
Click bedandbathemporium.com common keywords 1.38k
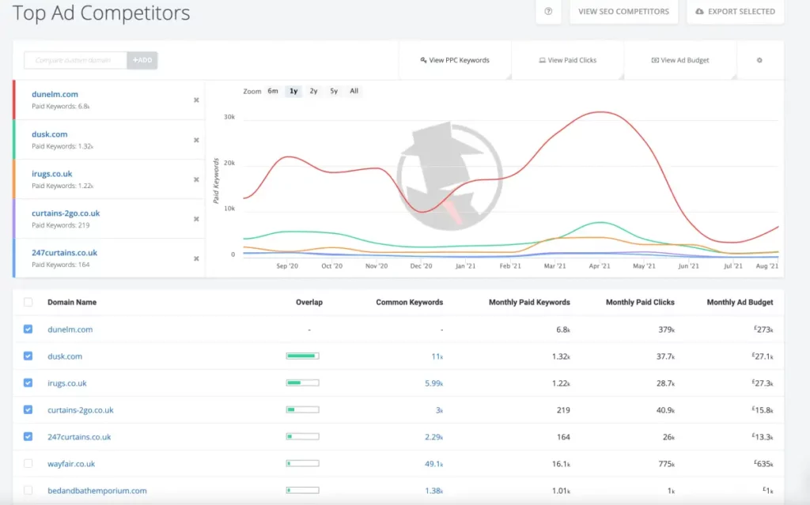(x=434, y=491)
